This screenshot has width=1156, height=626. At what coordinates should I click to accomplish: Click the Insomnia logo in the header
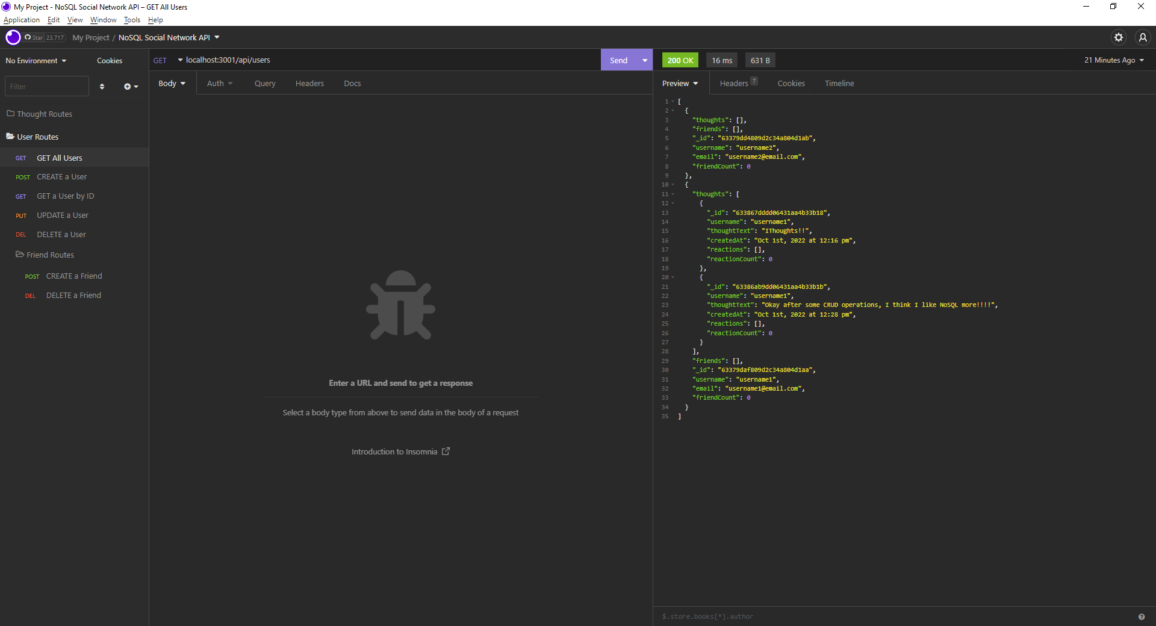13,37
